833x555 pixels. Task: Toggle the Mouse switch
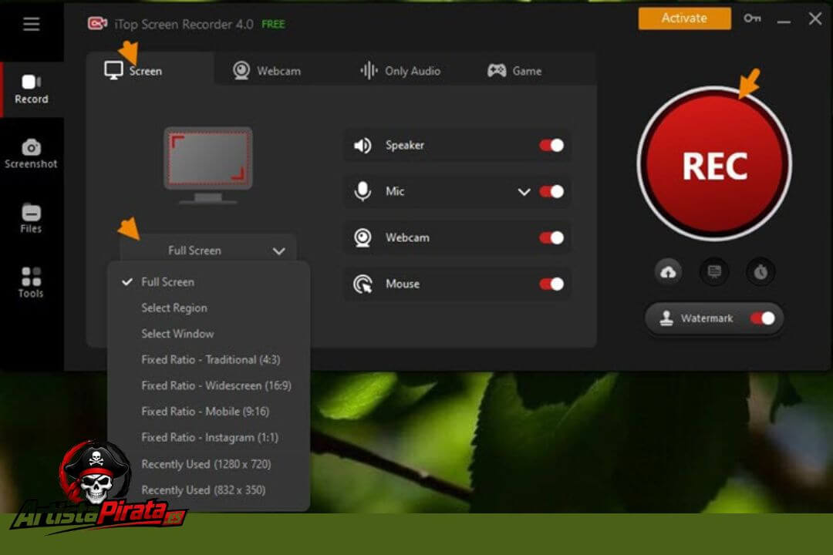click(552, 284)
